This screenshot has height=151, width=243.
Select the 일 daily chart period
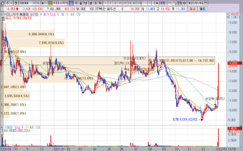71,3
